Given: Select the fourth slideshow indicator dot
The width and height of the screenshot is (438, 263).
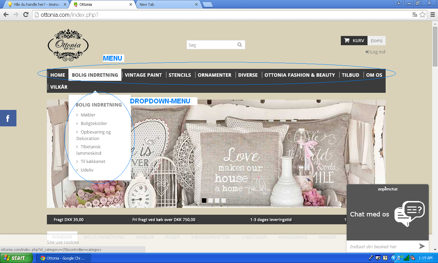Looking at the screenshot, I should point(223,200).
